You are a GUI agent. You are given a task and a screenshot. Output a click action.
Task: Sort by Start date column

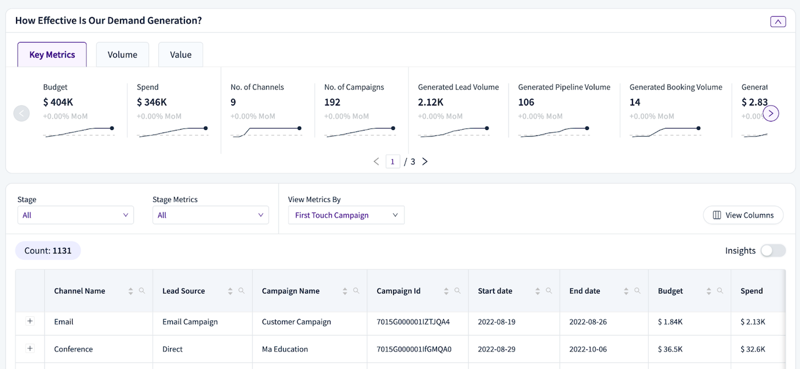click(538, 291)
